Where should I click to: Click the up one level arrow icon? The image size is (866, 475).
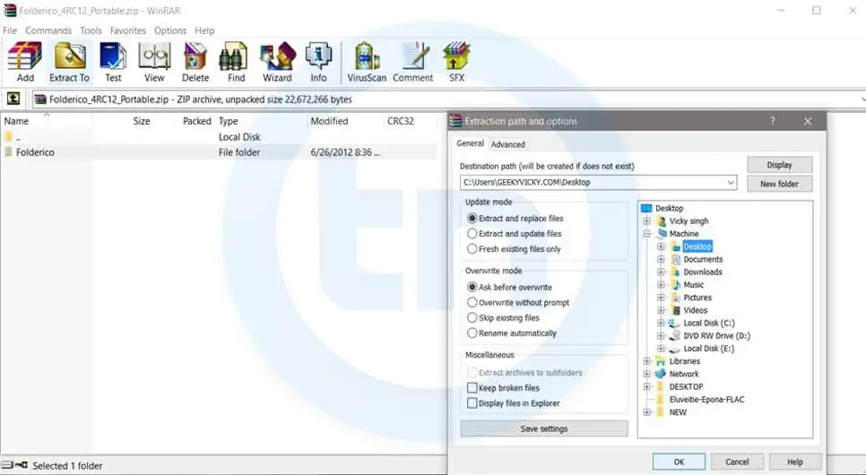(13, 99)
